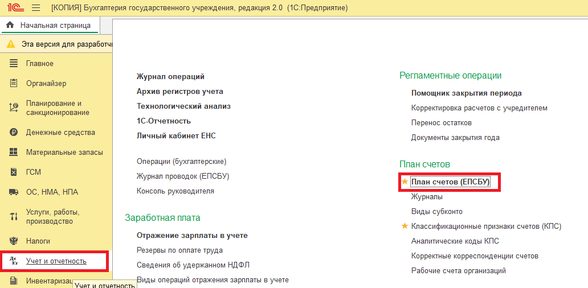
Task: Click the Дт/Кт Учет и отчетность icon
Action: tap(14, 261)
